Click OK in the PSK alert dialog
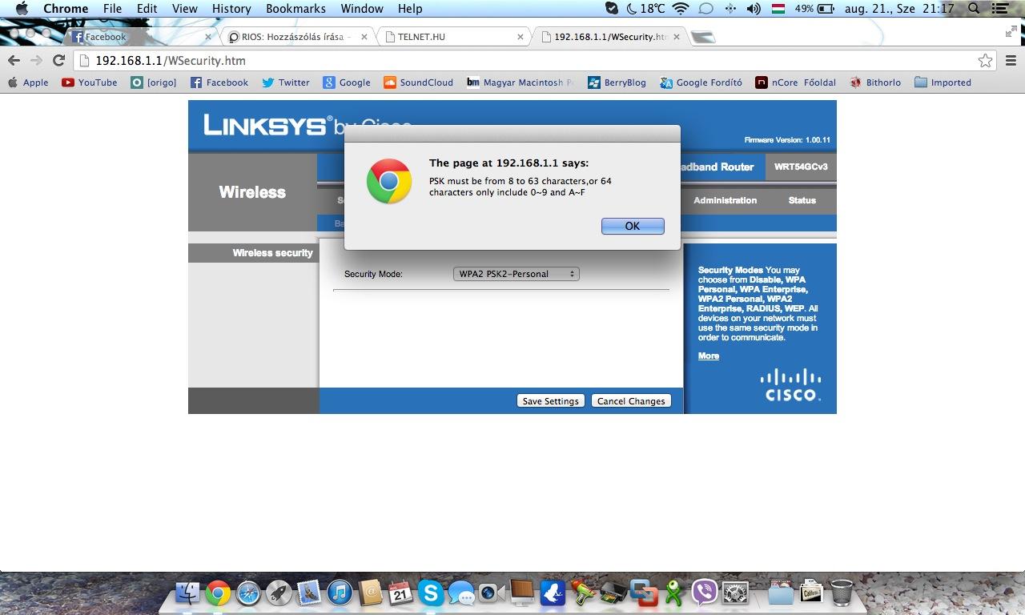The height and width of the screenshot is (615, 1025). point(633,226)
